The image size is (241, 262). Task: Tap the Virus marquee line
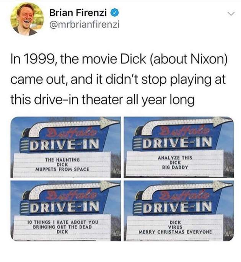pyautogui.click(x=175, y=227)
